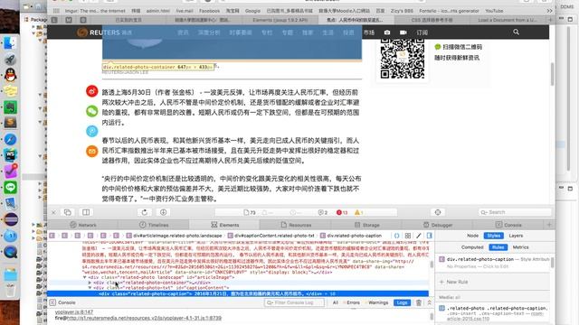Share article via orange mail icon
Screen dimensions: 579x325
tap(92, 151)
